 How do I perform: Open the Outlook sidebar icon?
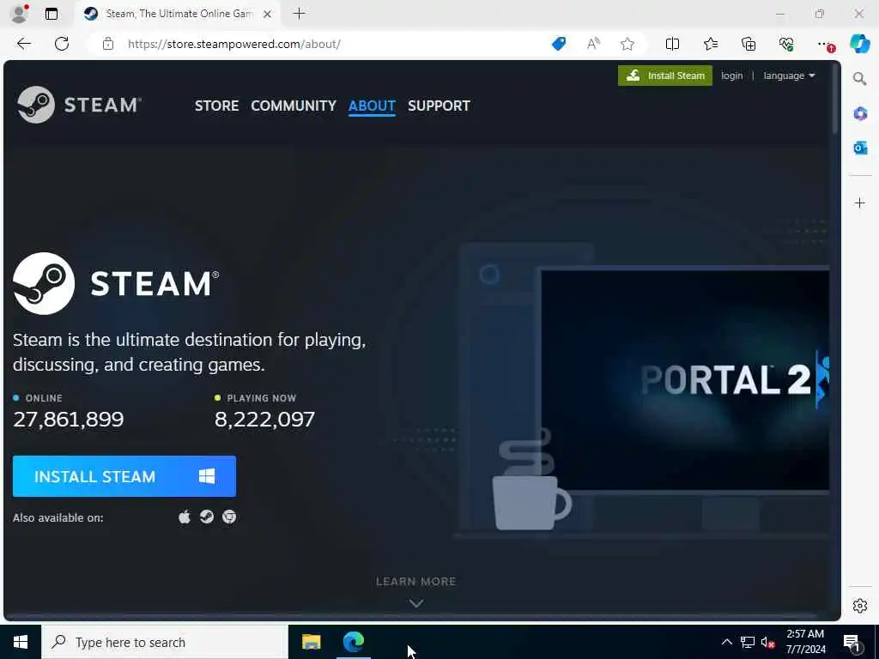point(860,148)
